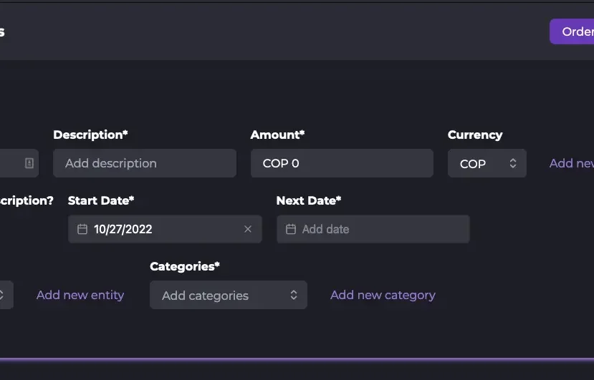Focus the Add description input field
594x380 pixels.
tap(144, 163)
